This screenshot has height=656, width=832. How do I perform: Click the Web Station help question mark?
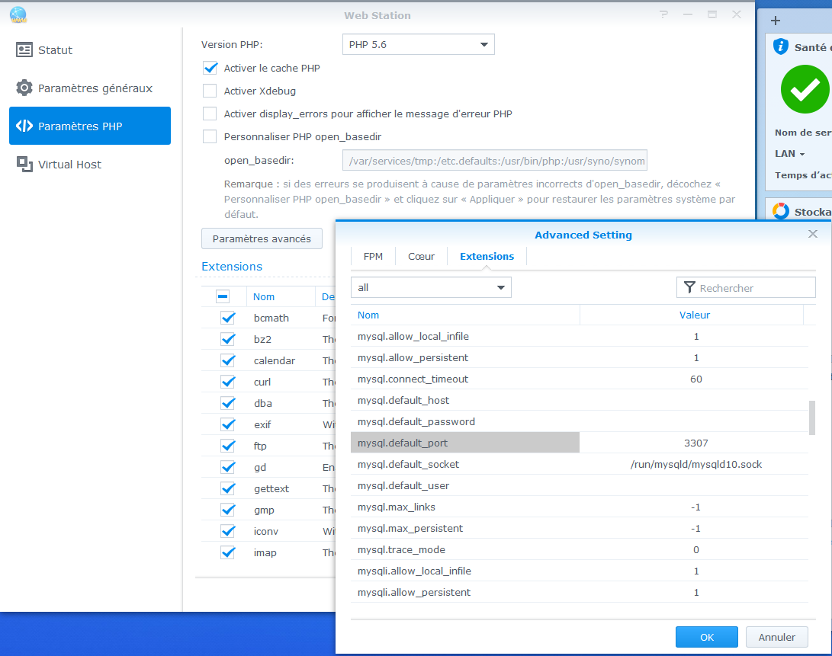click(663, 14)
